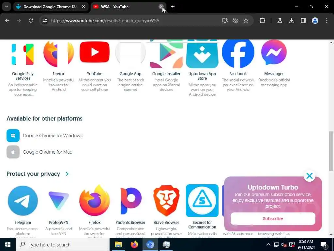334x251 pixels.
Task: Switch to Download Google Chrome tab
Action: point(50,7)
